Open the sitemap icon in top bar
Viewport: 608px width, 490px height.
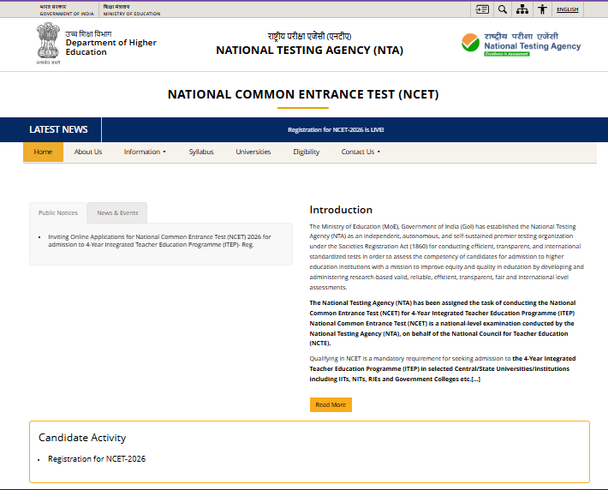point(522,9)
